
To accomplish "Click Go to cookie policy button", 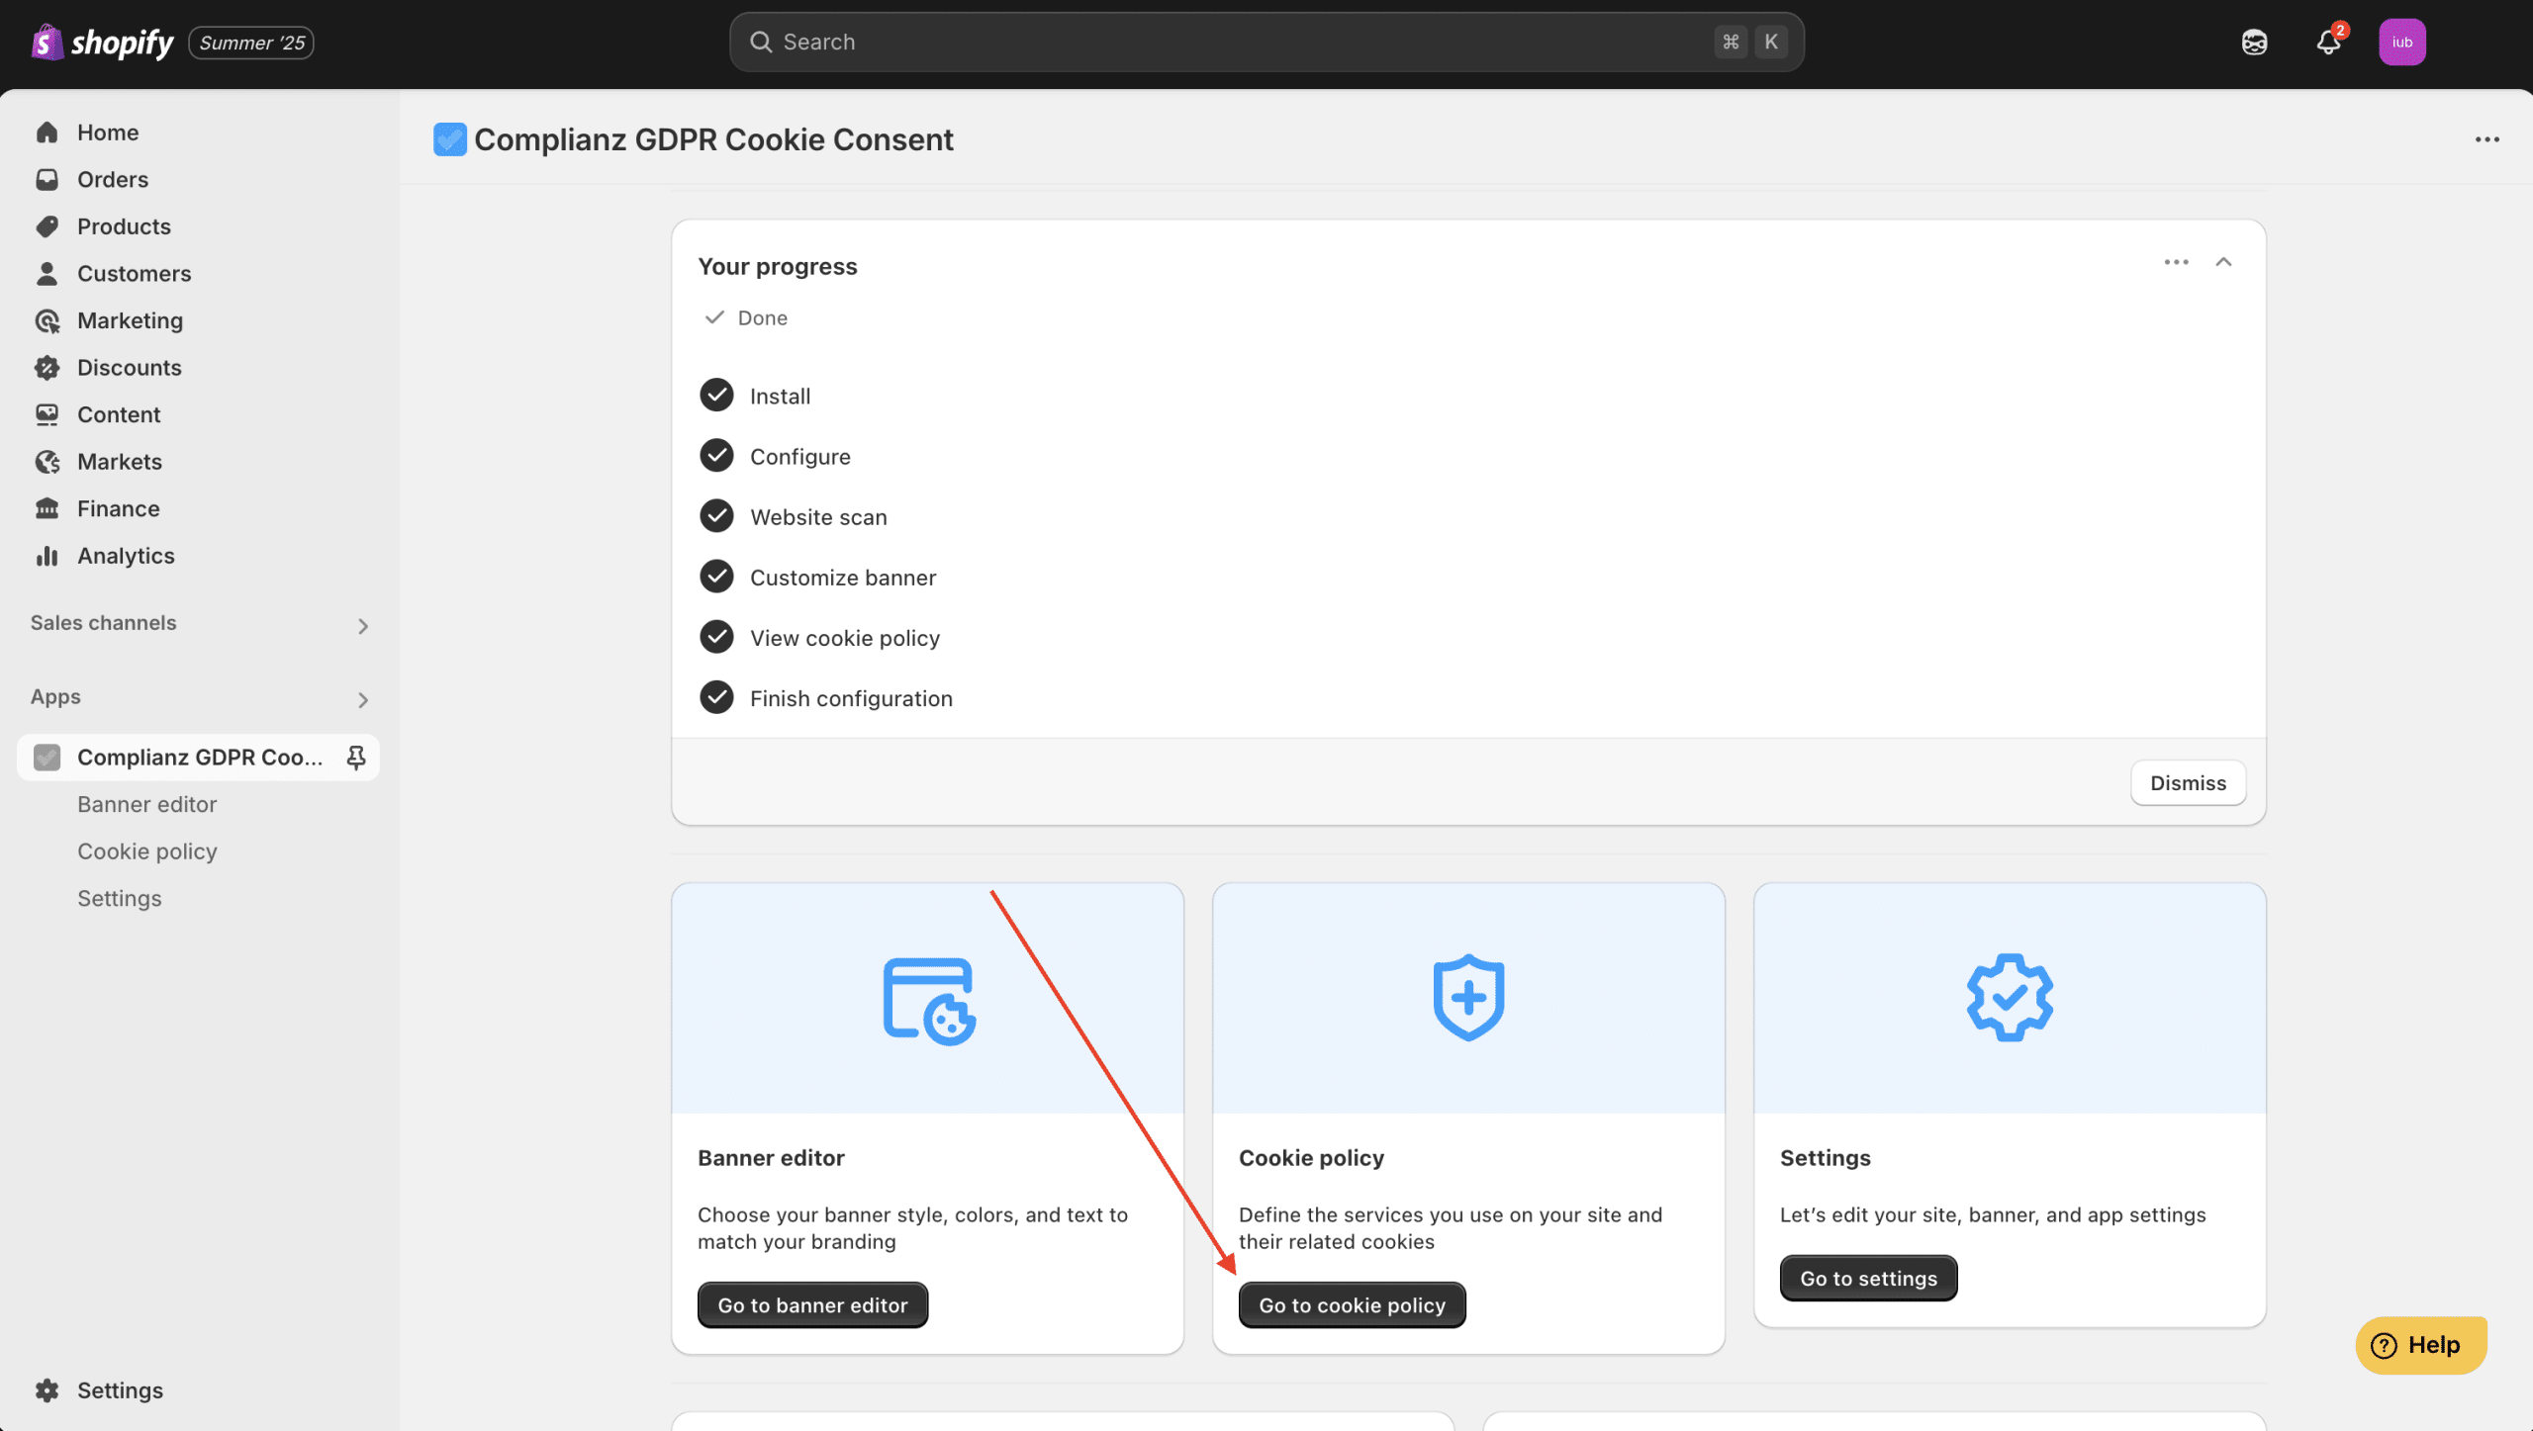I will [x=1352, y=1305].
